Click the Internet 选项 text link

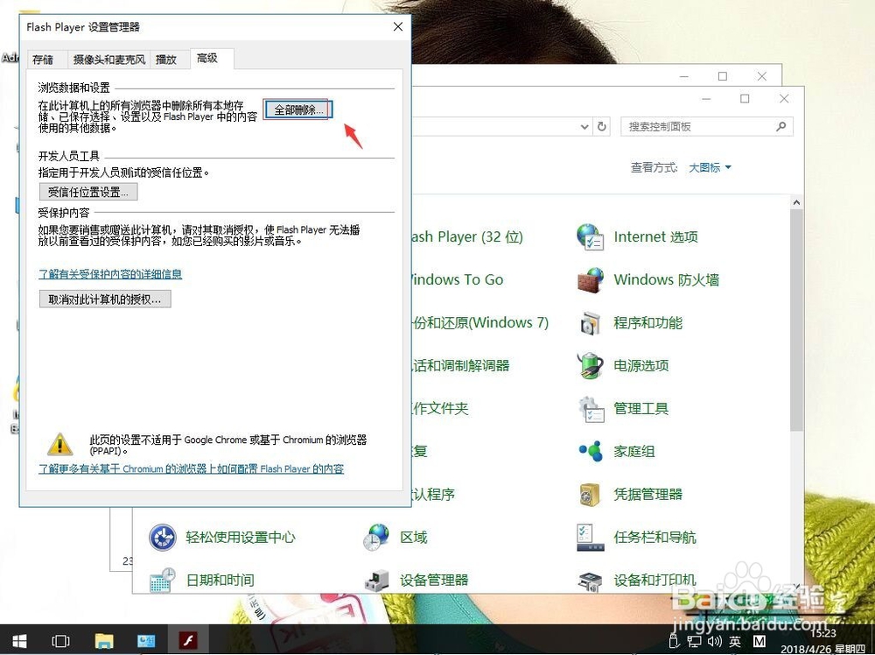655,236
